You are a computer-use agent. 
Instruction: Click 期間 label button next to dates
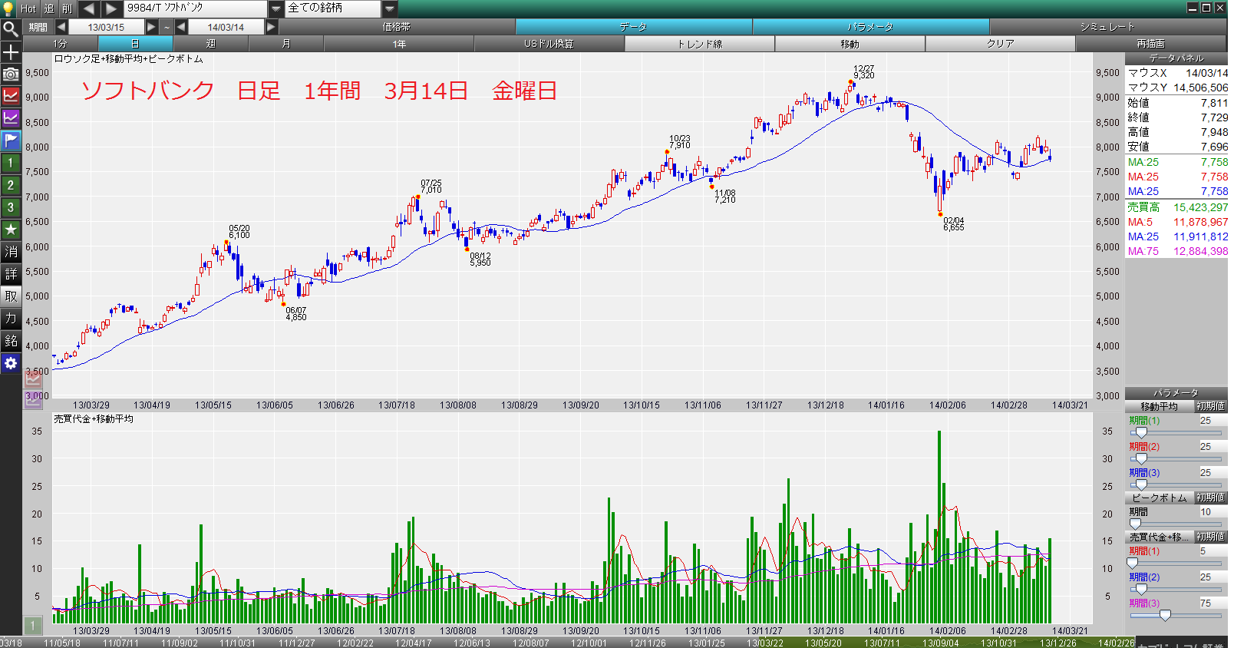[x=38, y=27]
